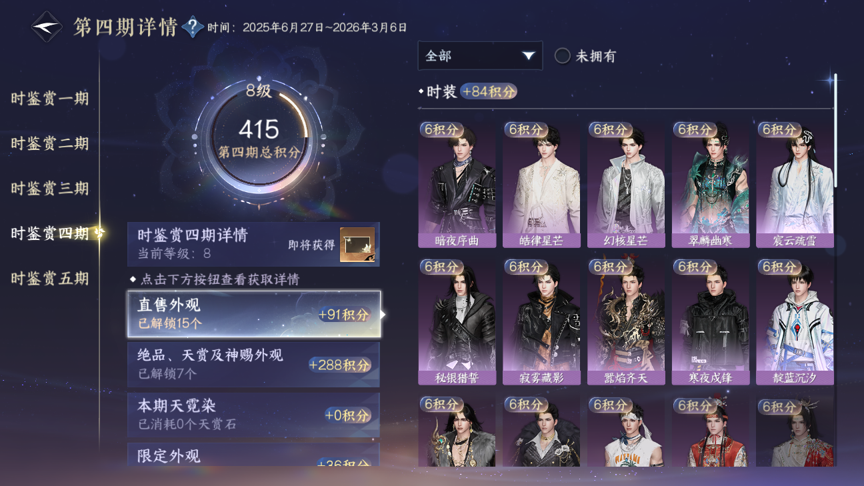Select the 暗夜序曲 outfit card

[x=457, y=185]
